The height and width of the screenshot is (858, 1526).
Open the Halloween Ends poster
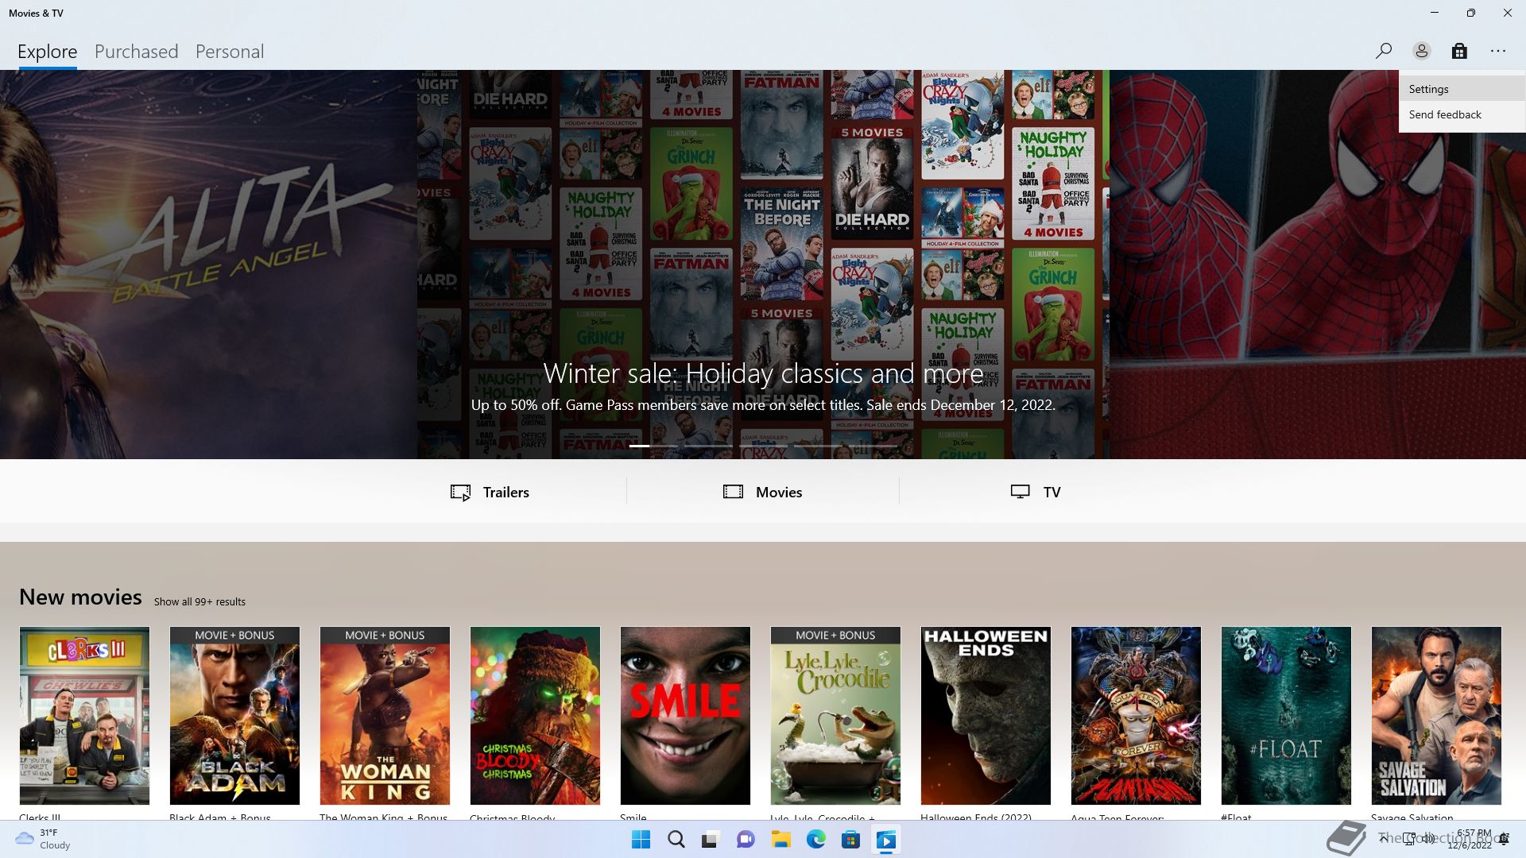click(986, 716)
